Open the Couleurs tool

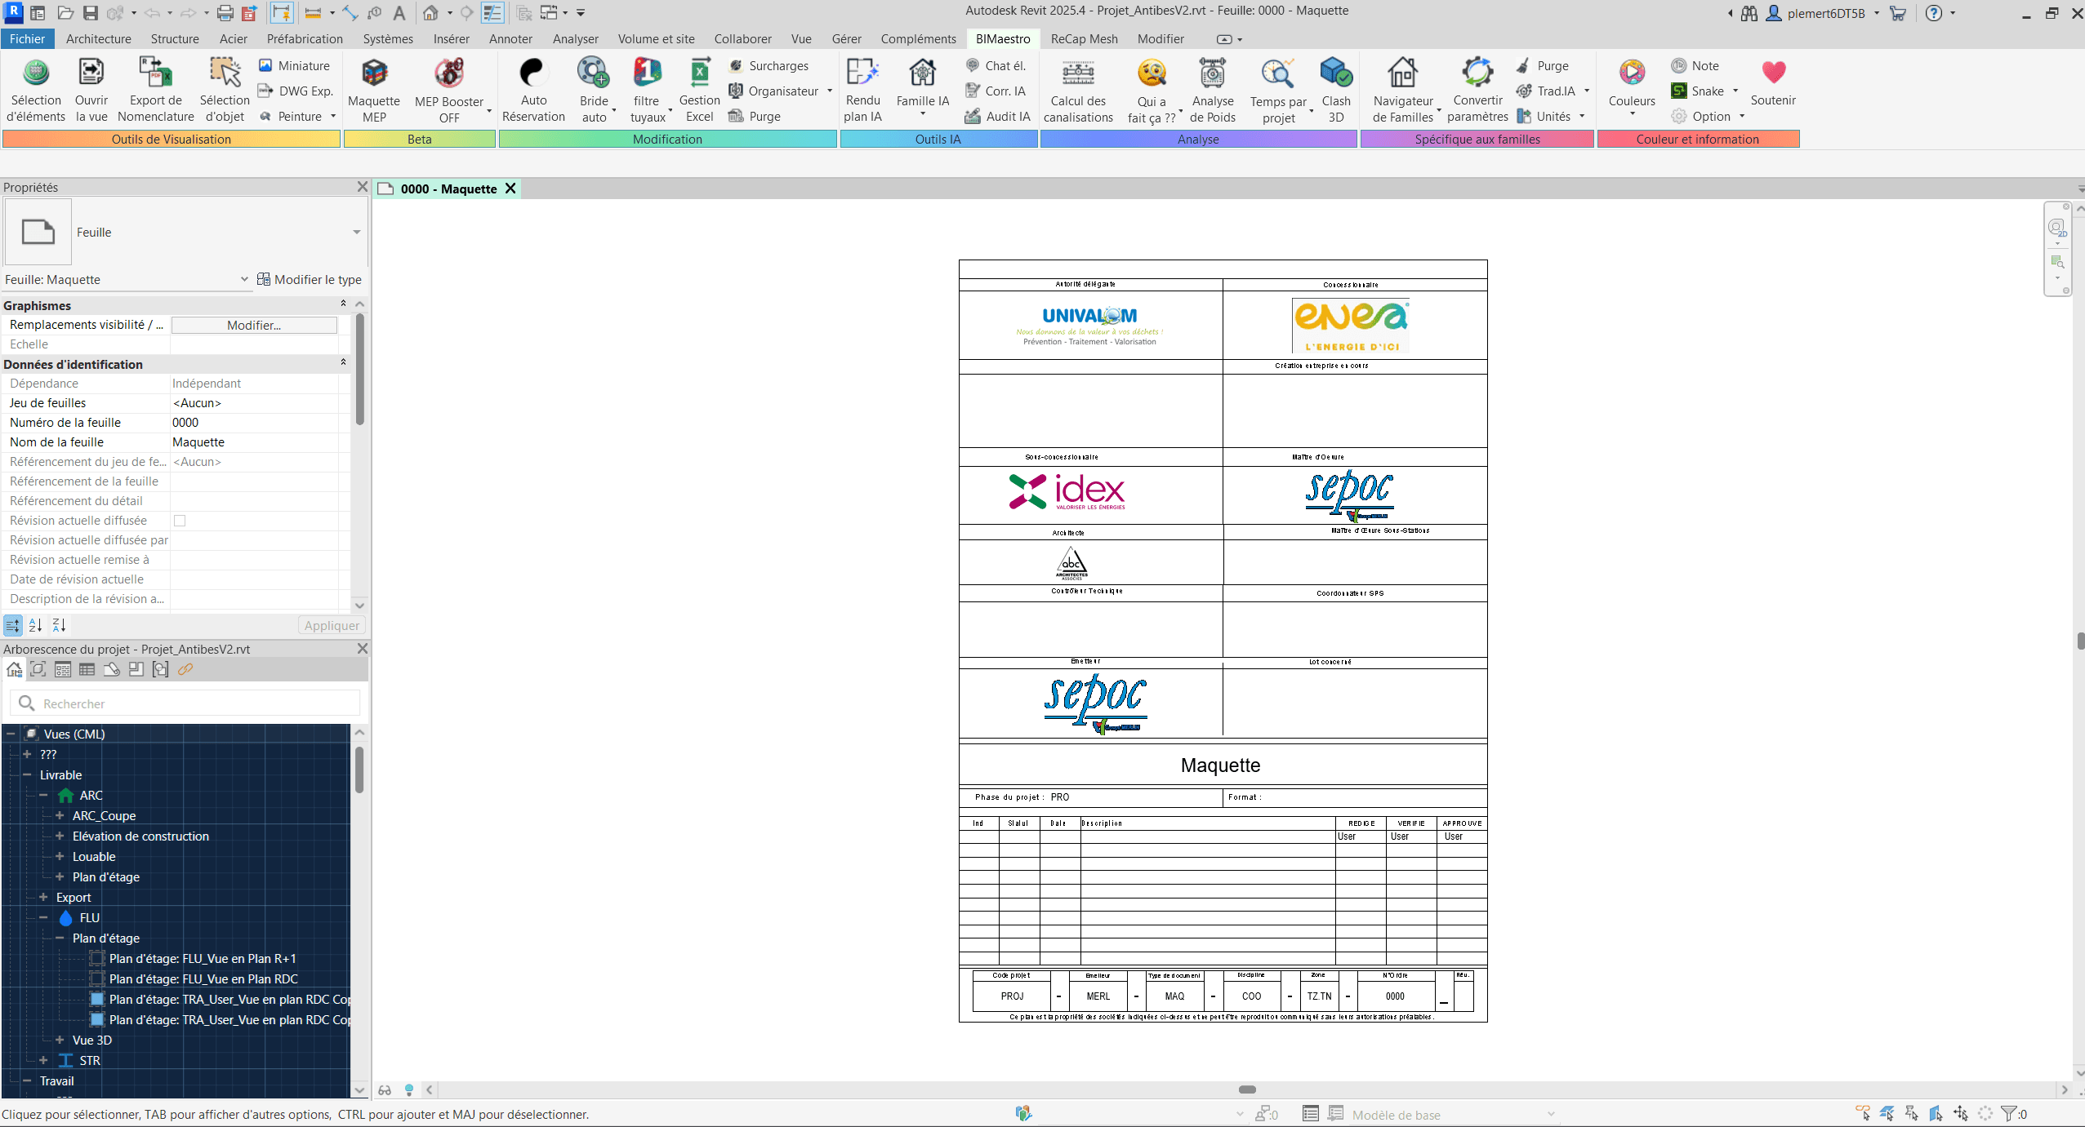1632,86
